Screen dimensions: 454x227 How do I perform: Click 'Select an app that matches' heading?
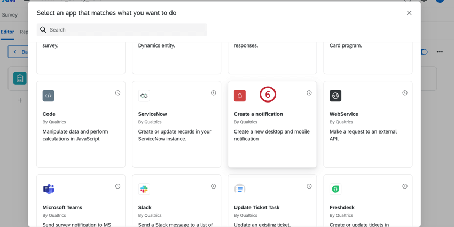[x=106, y=13]
